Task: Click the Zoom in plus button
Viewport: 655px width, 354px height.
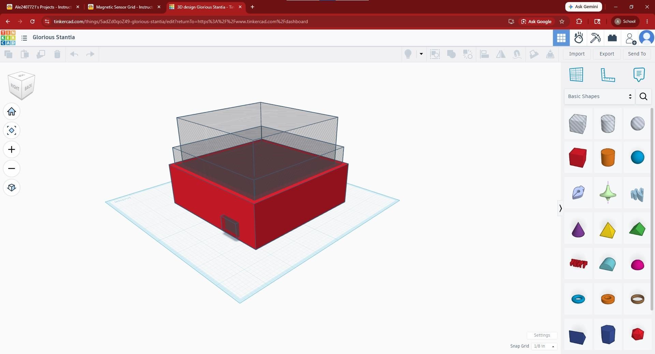Action: coord(12,149)
